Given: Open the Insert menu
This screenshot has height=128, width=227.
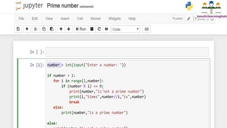Looking at the screenshot, I should coord(65,18).
